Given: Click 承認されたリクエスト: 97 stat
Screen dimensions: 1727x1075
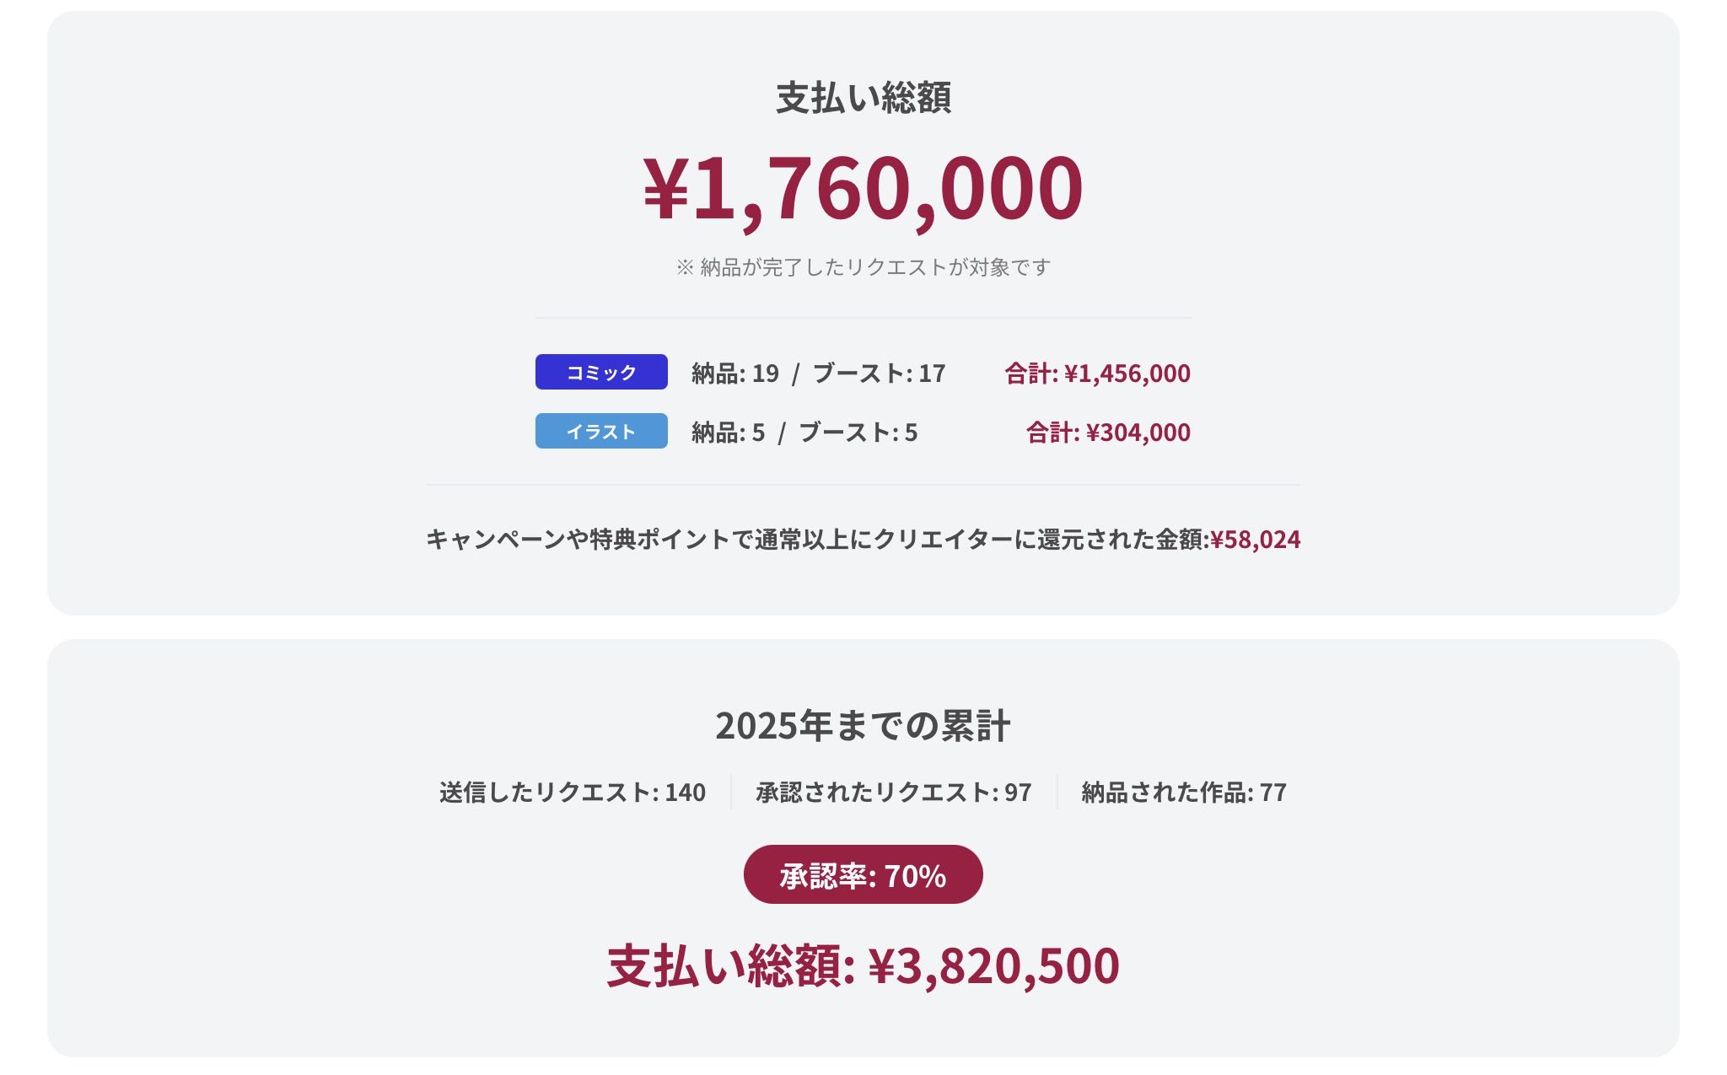Looking at the screenshot, I should point(893,793).
